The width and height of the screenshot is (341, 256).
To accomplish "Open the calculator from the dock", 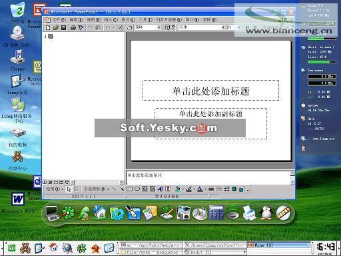I will pos(216,213).
